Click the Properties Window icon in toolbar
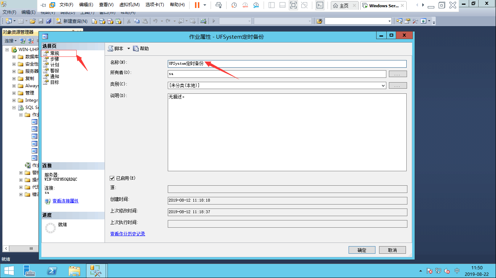This screenshot has width=496, height=278. [407, 21]
